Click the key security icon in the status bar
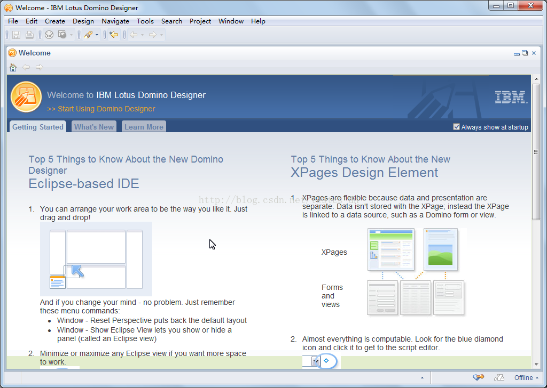 (x=478, y=377)
